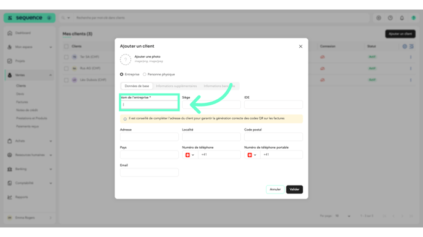Click the search magnifier icon
Viewport: 423px width, 237px height.
tap(63, 18)
